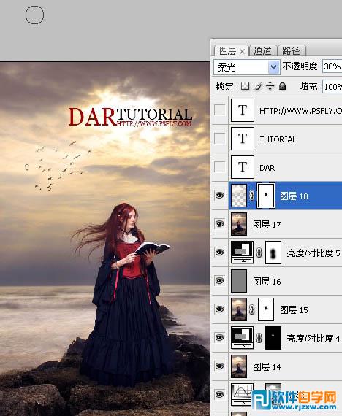342x416 pixels.
Task: Click 亮度/对比度 4 adjustment icon
Action: [x=243, y=337]
